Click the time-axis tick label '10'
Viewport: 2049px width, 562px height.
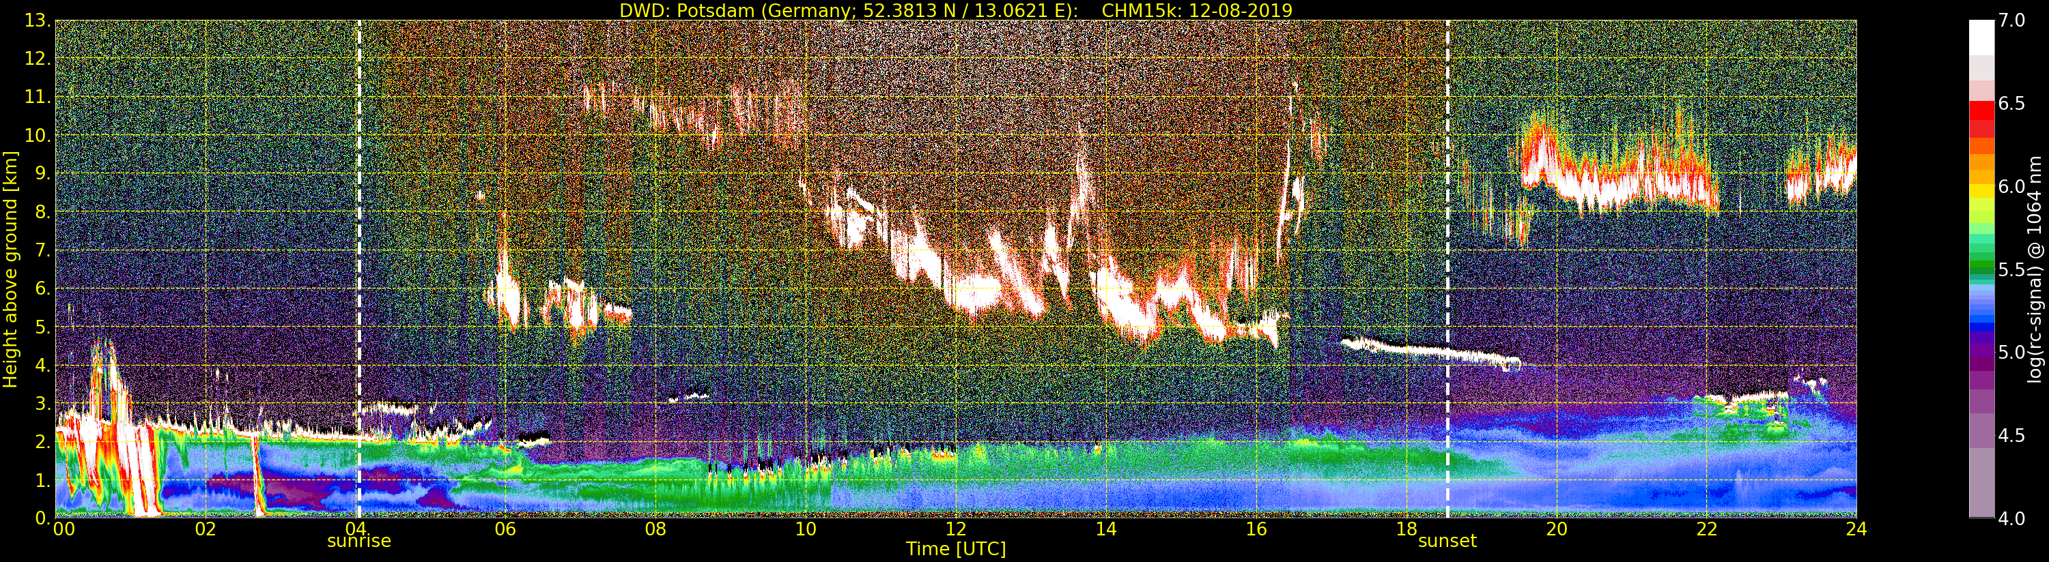tap(806, 529)
